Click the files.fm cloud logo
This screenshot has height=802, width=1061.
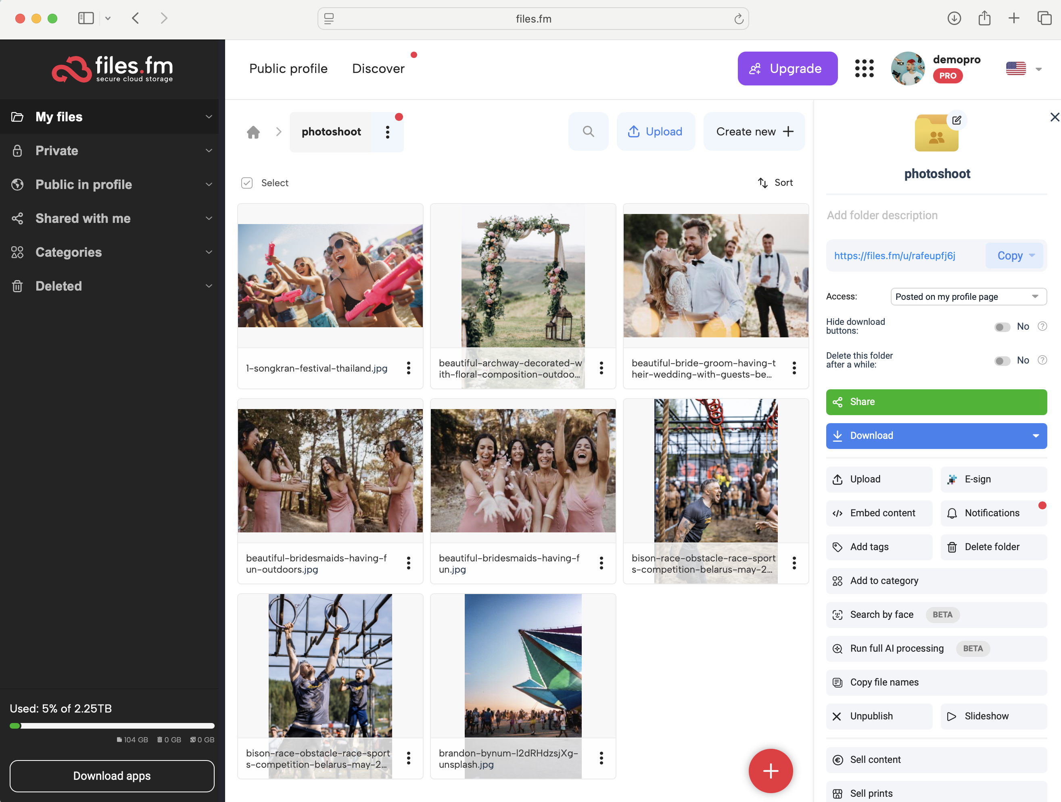pos(112,69)
